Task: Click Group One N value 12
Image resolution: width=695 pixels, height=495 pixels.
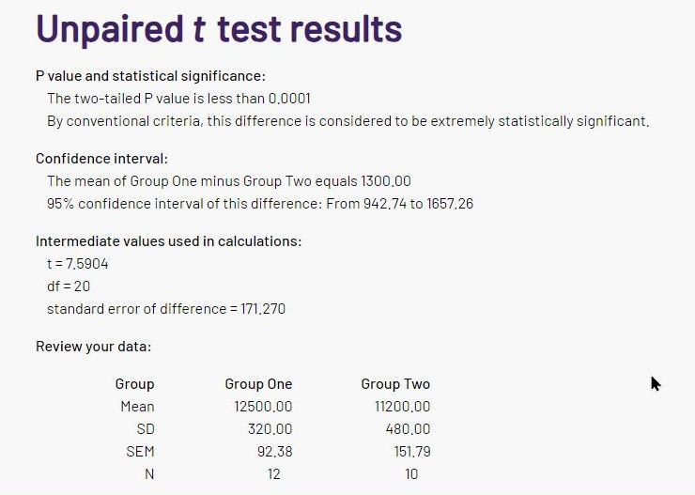Action: 274,474
